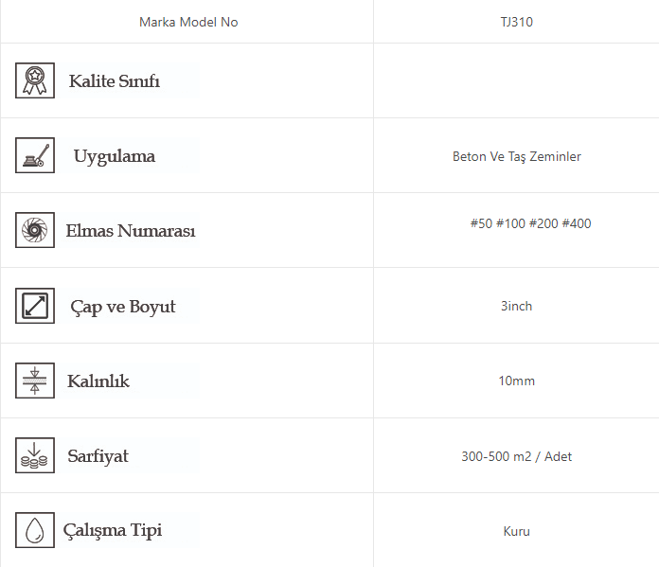
Task: Click the Çap ve Boyut heading
Action: 123,307
